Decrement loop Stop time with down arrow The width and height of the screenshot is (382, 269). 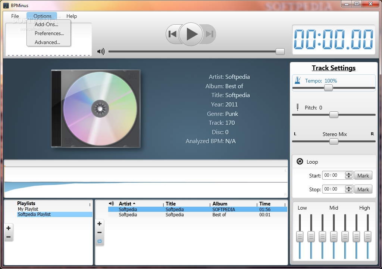coord(349,191)
